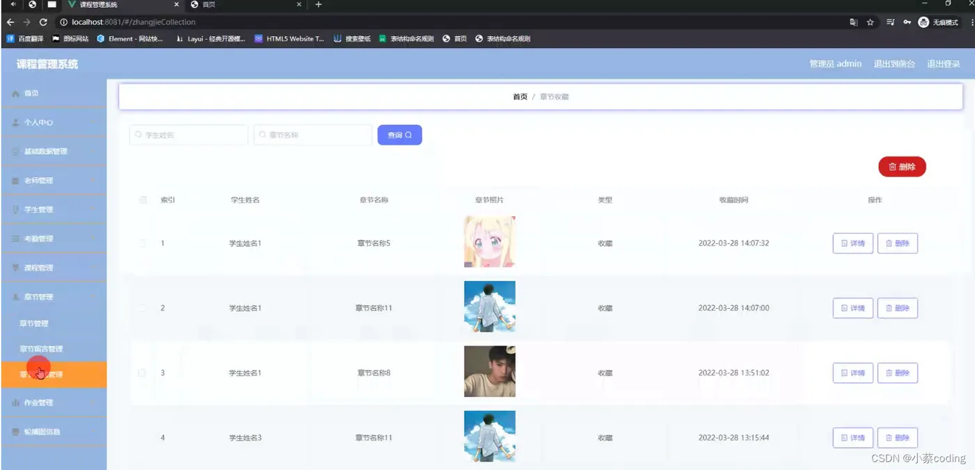The image size is (975, 470).
Task: Check the checkbox for row 1
Action: [x=143, y=243]
